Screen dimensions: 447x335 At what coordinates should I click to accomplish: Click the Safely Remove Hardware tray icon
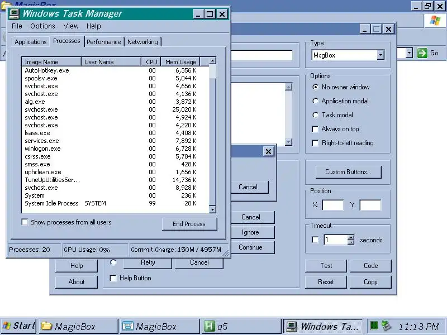click(x=386, y=326)
